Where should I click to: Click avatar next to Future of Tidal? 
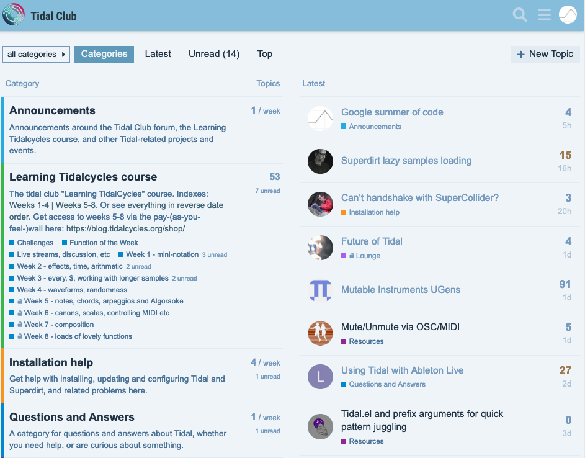[320, 248]
